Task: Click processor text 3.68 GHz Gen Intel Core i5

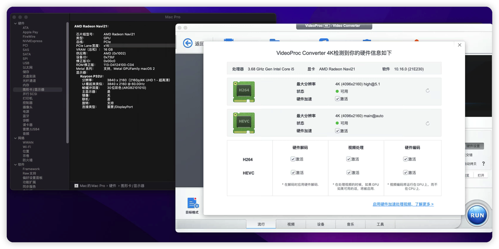Action: click(x=271, y=69)
